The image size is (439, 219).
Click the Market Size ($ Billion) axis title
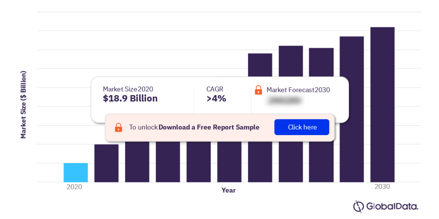[23, 105]
